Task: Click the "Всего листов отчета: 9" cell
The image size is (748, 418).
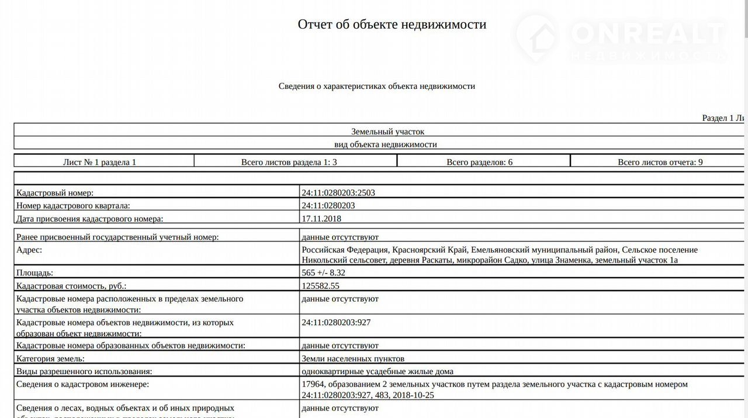Action: (660, 162)
